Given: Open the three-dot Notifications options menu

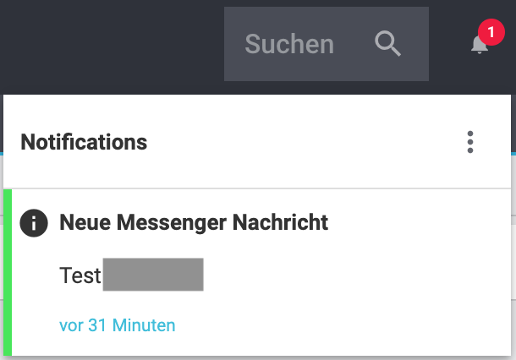Looking at the screenshot, I should (471, 142).
